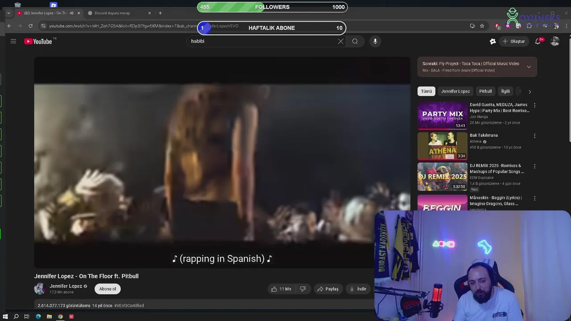Image resolution: width=571 pixels, height=321 pixels.
Task: Click the David Guetta, MEDUZA video title
Action: click(499, 107)
